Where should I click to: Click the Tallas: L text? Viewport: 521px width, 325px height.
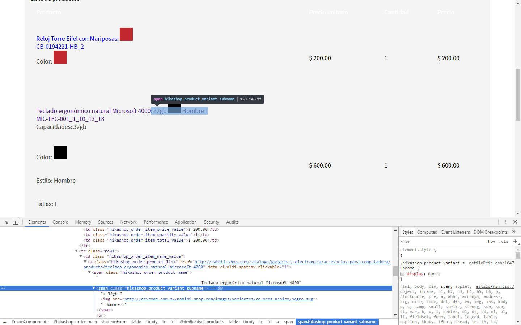coord(47,204)
